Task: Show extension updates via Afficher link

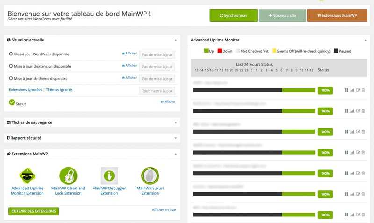Action: coord(129,65)
